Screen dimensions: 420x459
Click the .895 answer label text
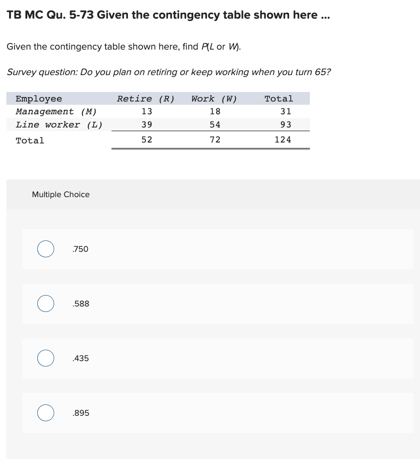[x=80, y=413]
